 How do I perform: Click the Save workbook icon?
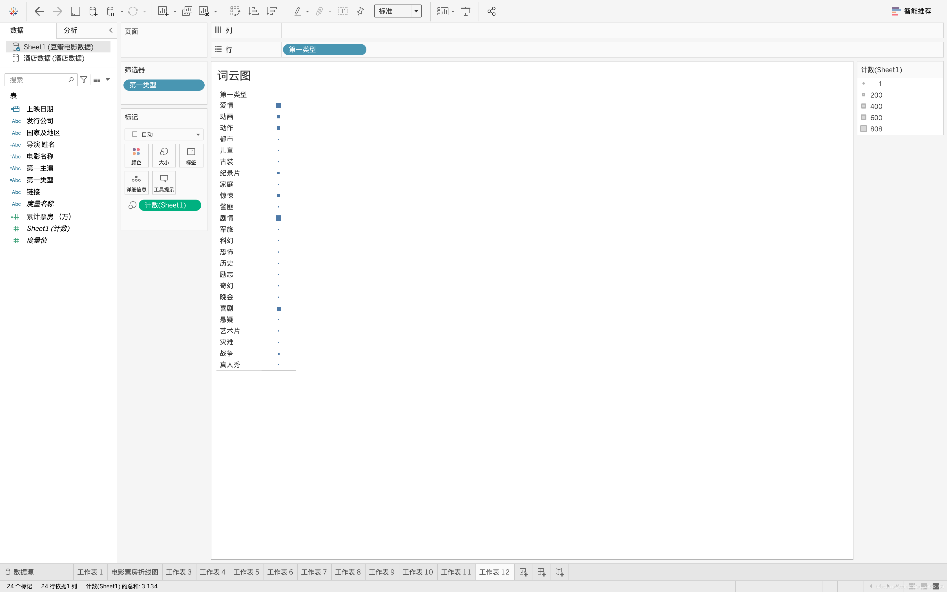pyautogui.click(x=75, y=11)
